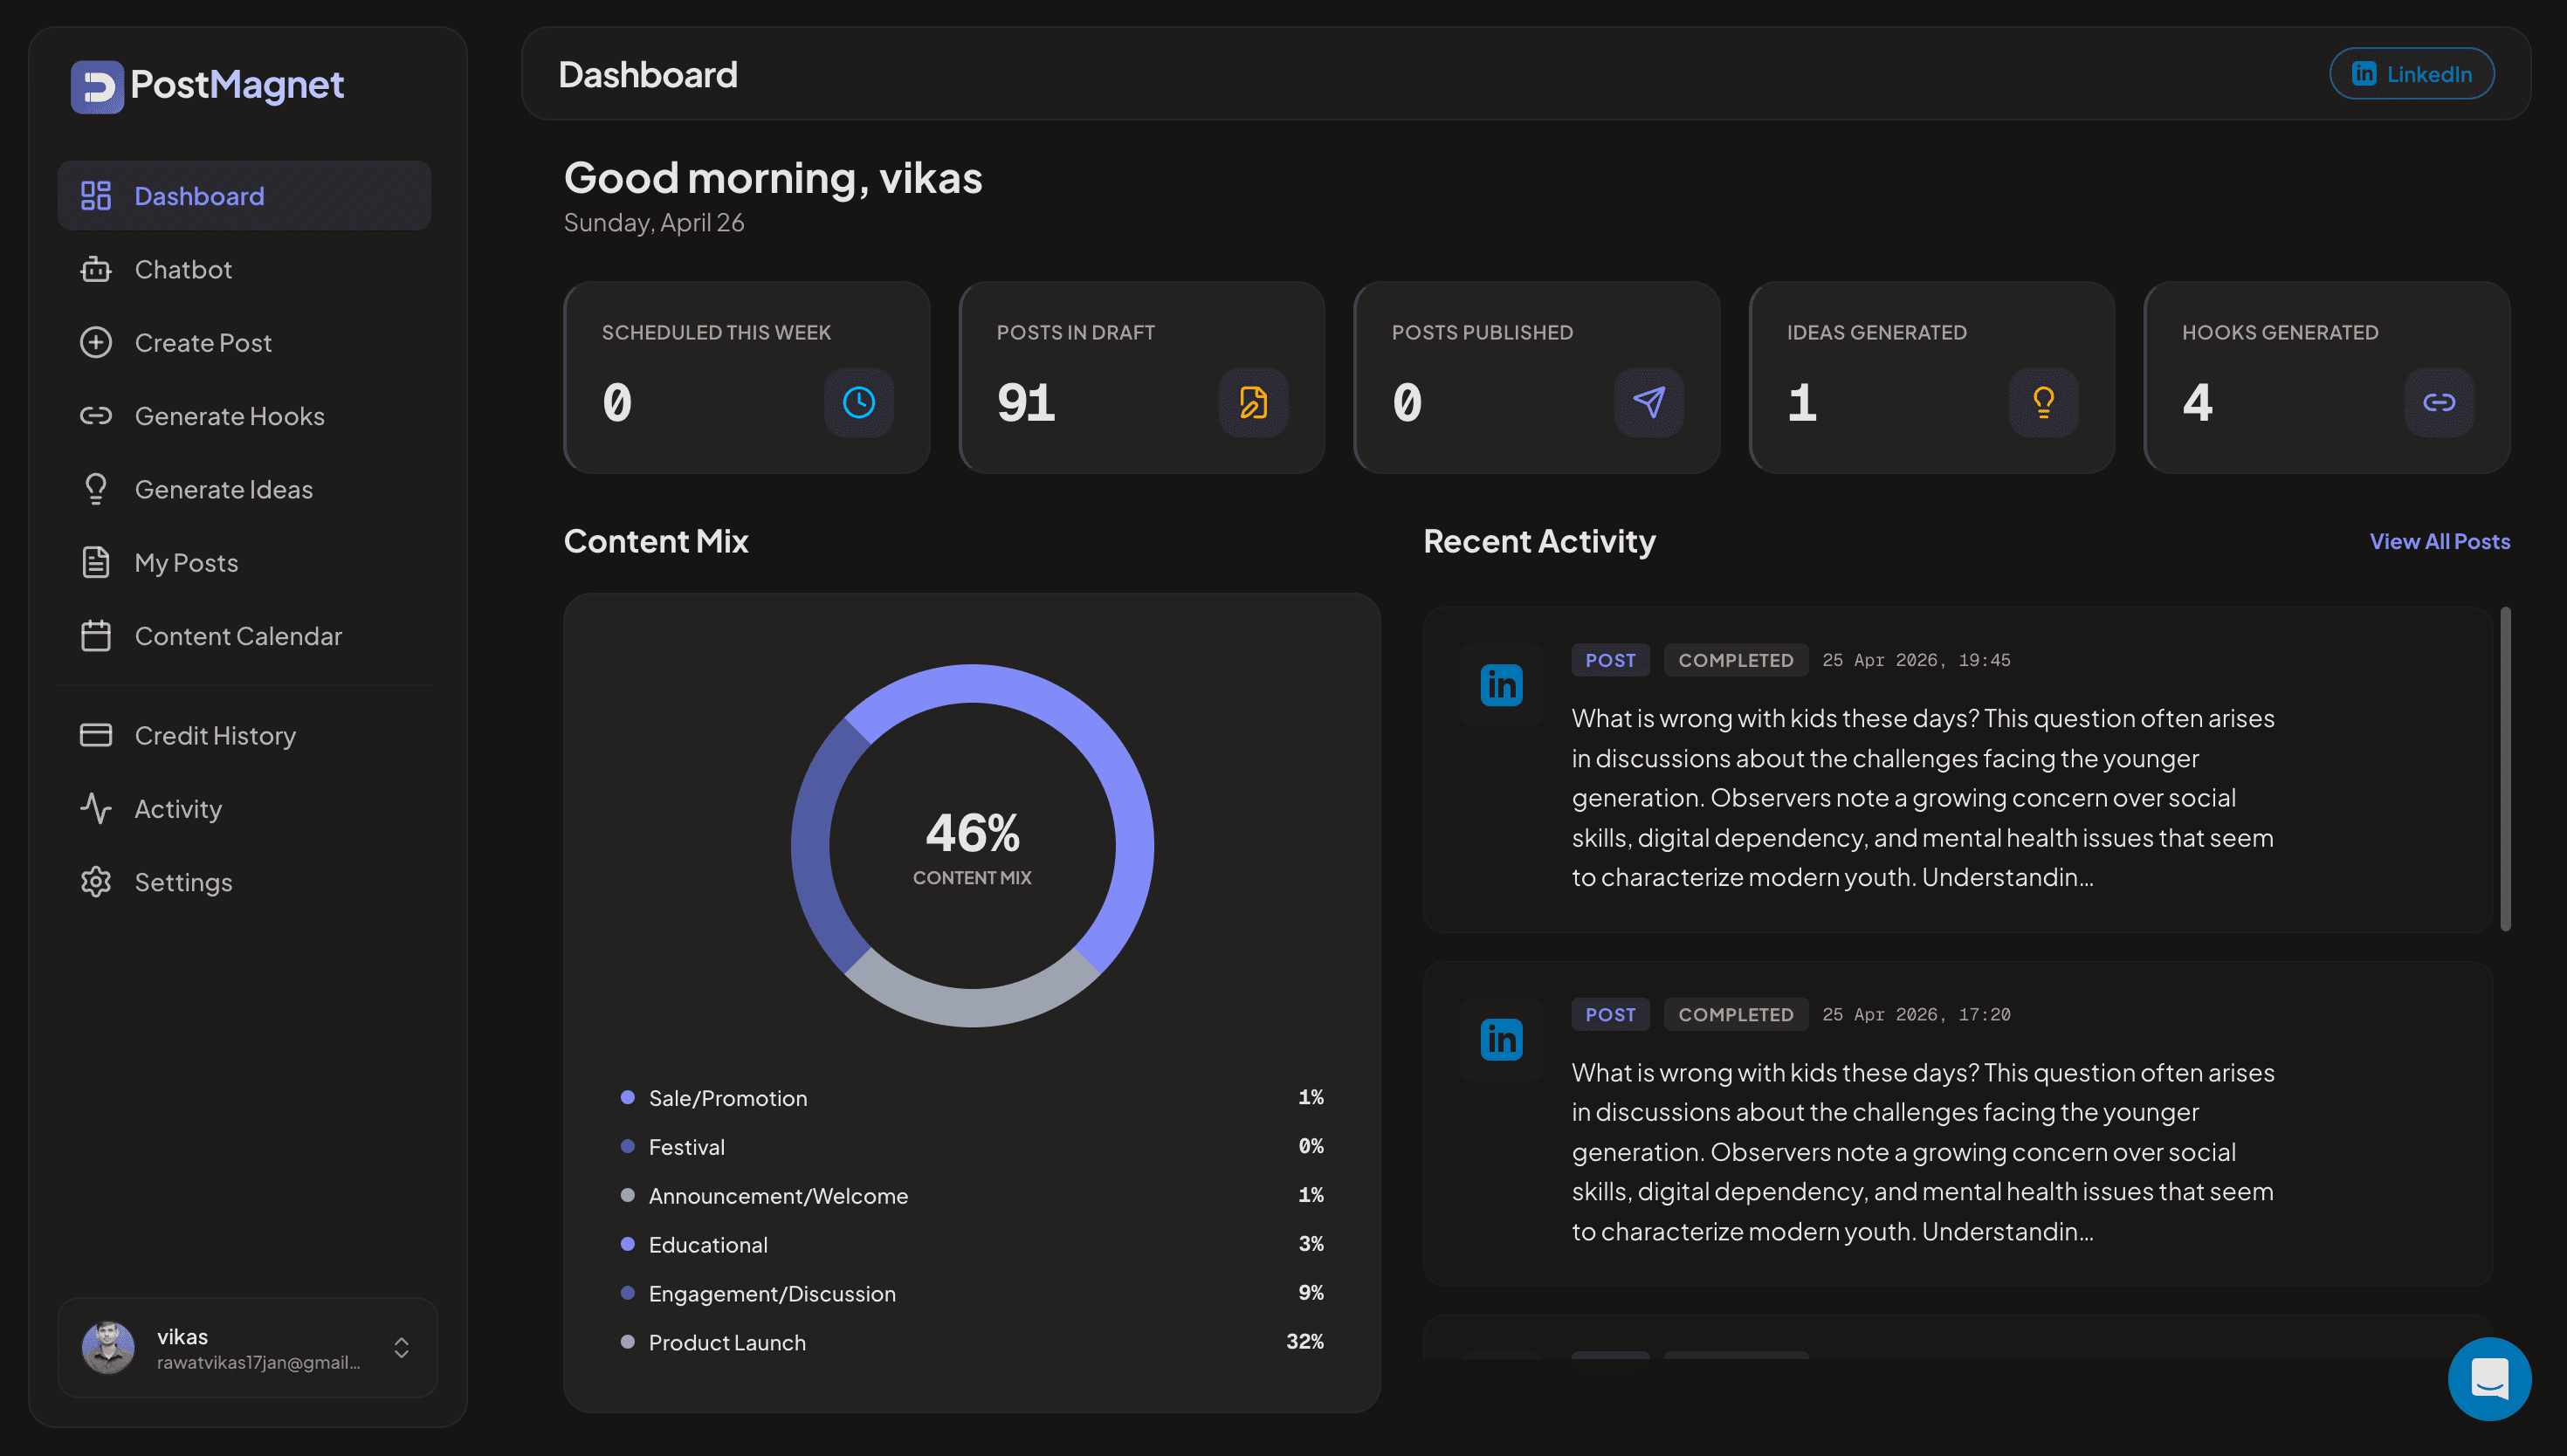
Task: Open My Posts via the document icon
Action: point(96,562)
